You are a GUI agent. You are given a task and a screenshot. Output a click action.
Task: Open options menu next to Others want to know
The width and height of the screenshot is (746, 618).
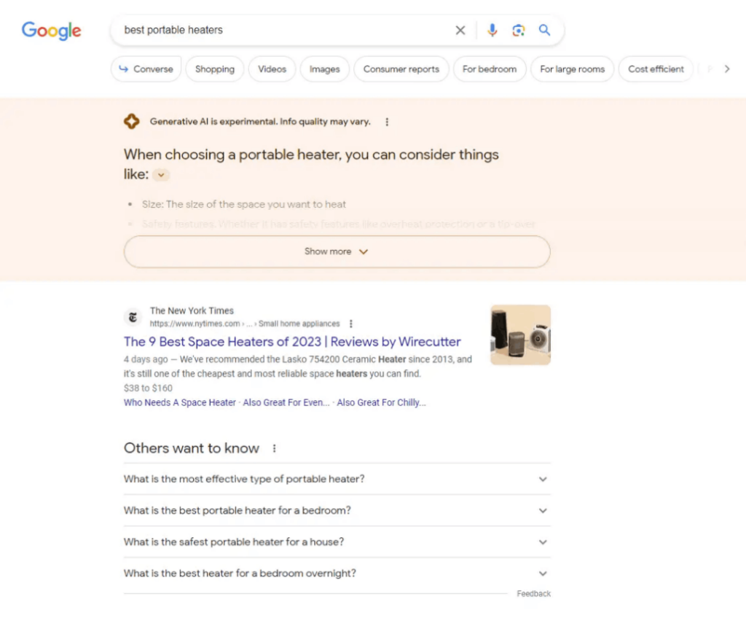pyautogui.click(x=274, y=448)
